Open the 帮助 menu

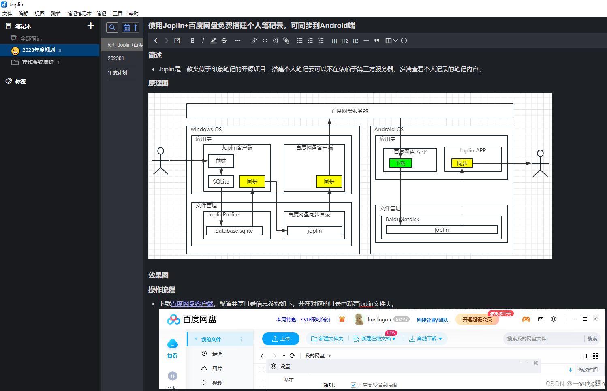click(x=134, y=13)
